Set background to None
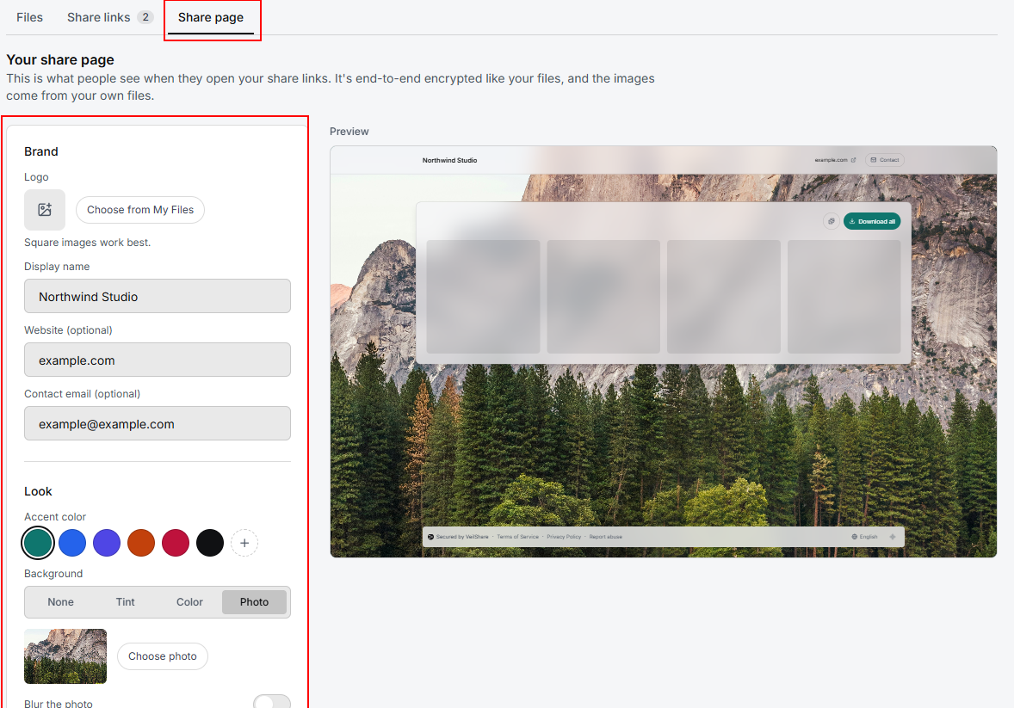Viewport: 1014px width, 708px height. coord(61,602)
